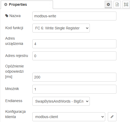
Task: Expand the Endianess dropdown
Action: tap(61, 101)
